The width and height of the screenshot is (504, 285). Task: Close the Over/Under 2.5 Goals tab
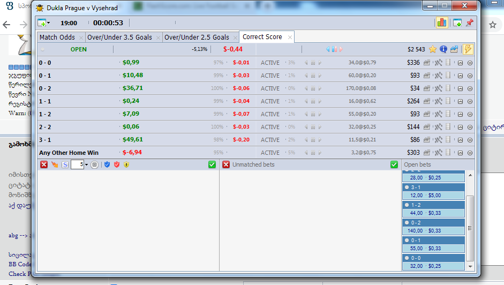[235, 38]
